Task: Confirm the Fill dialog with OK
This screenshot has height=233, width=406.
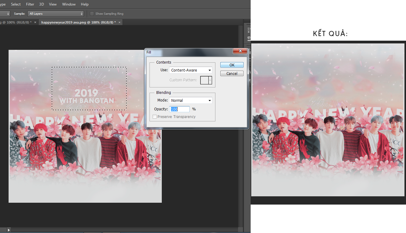Action: tap(232, 65)
